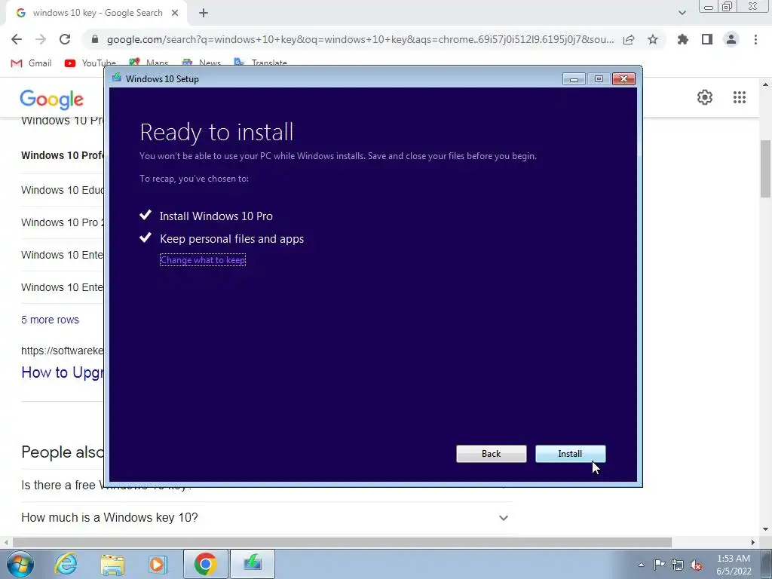Minimize the Windows 10 Setup window
This screenshot has height=579, width=772.
[574, 78]
